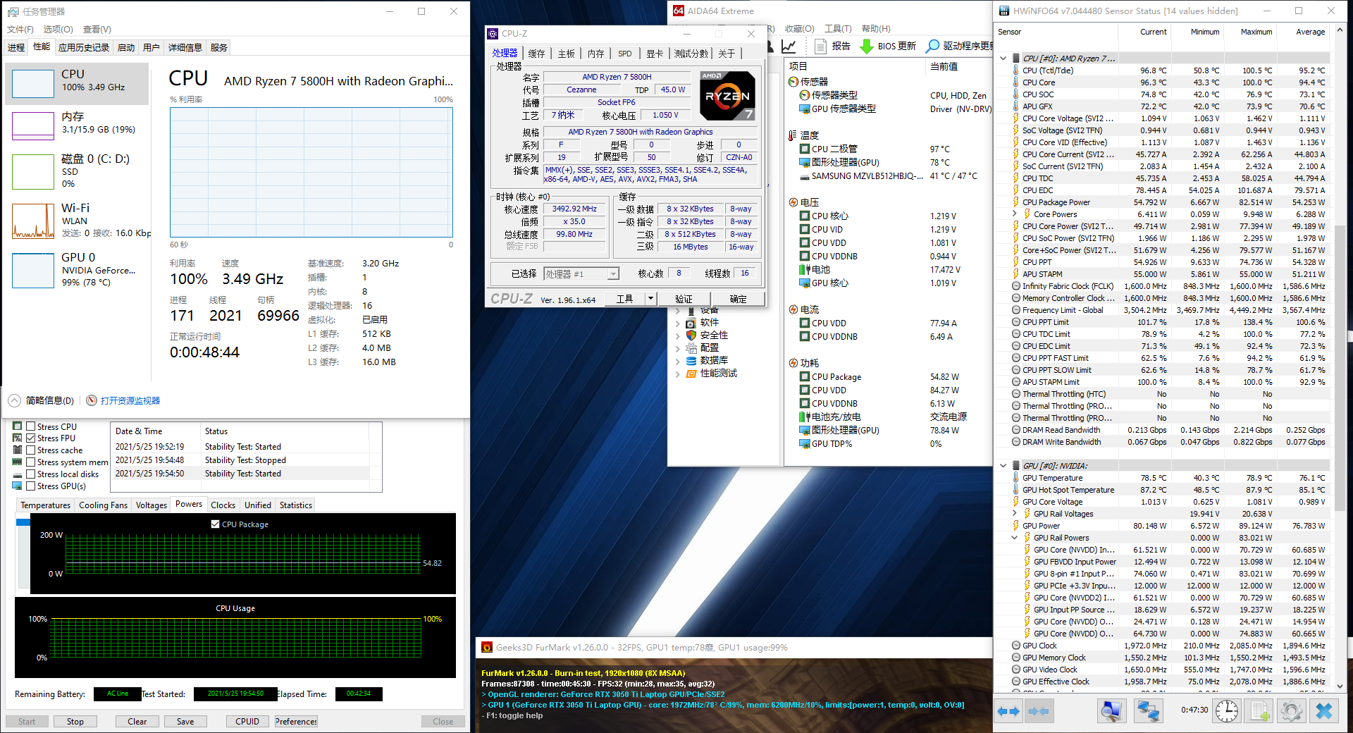Click AIDA64 driver update magnifier icon
Screen dimensions: 1353x733
click(932, 47)
